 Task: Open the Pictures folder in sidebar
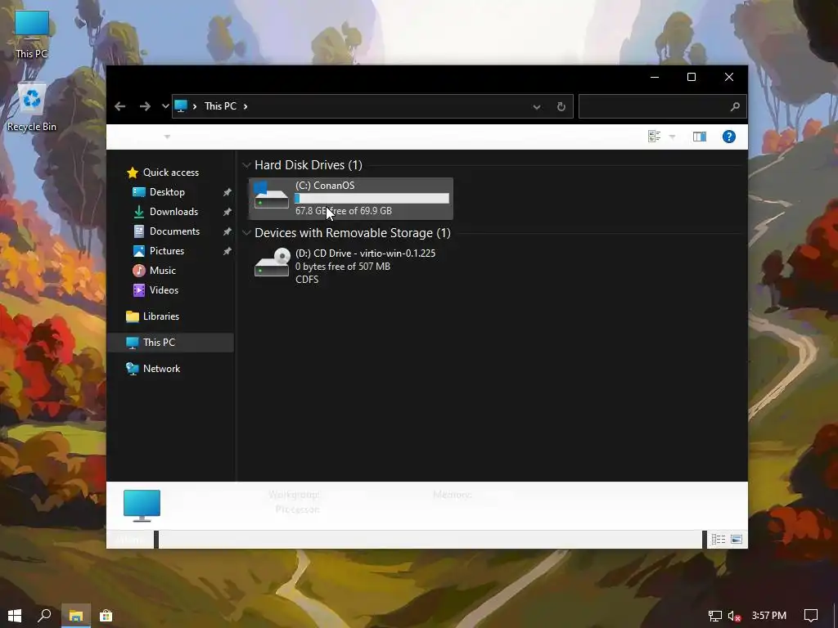point(166,250)
